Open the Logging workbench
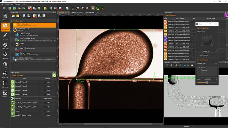 (5, 94)
